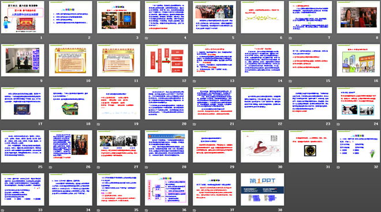Viewport: 381px width, 212px height.
Task: Select slide 7 thumbnail
Action: click(311, 17)
